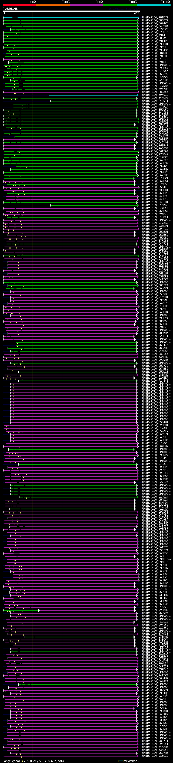Select the UniRef100_B9IID2 label
173x763 pixels.
pyautogui.click(x=155, y=56)
